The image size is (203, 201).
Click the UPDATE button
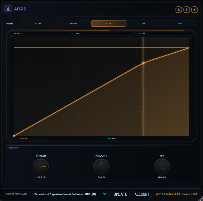120,194
